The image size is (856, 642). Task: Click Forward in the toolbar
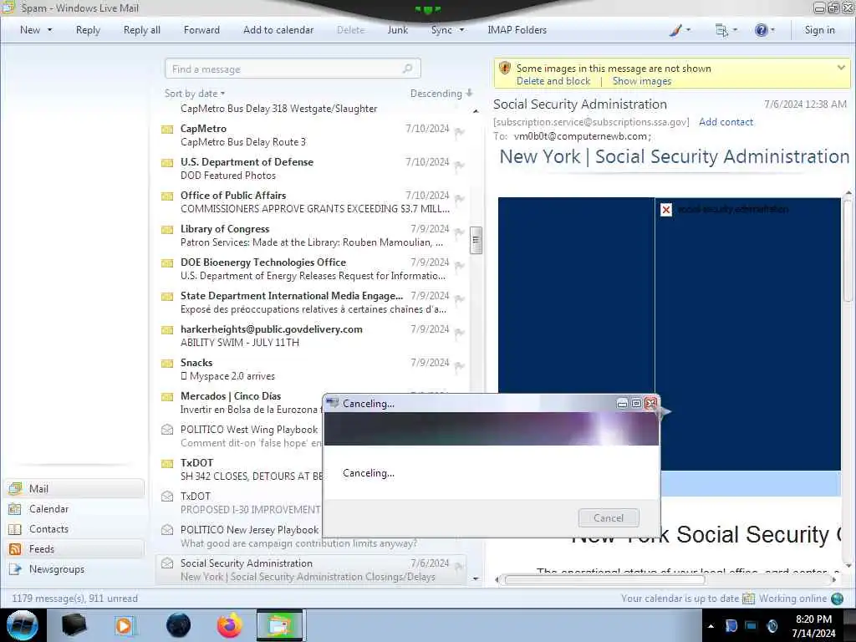tap(201, 30)
